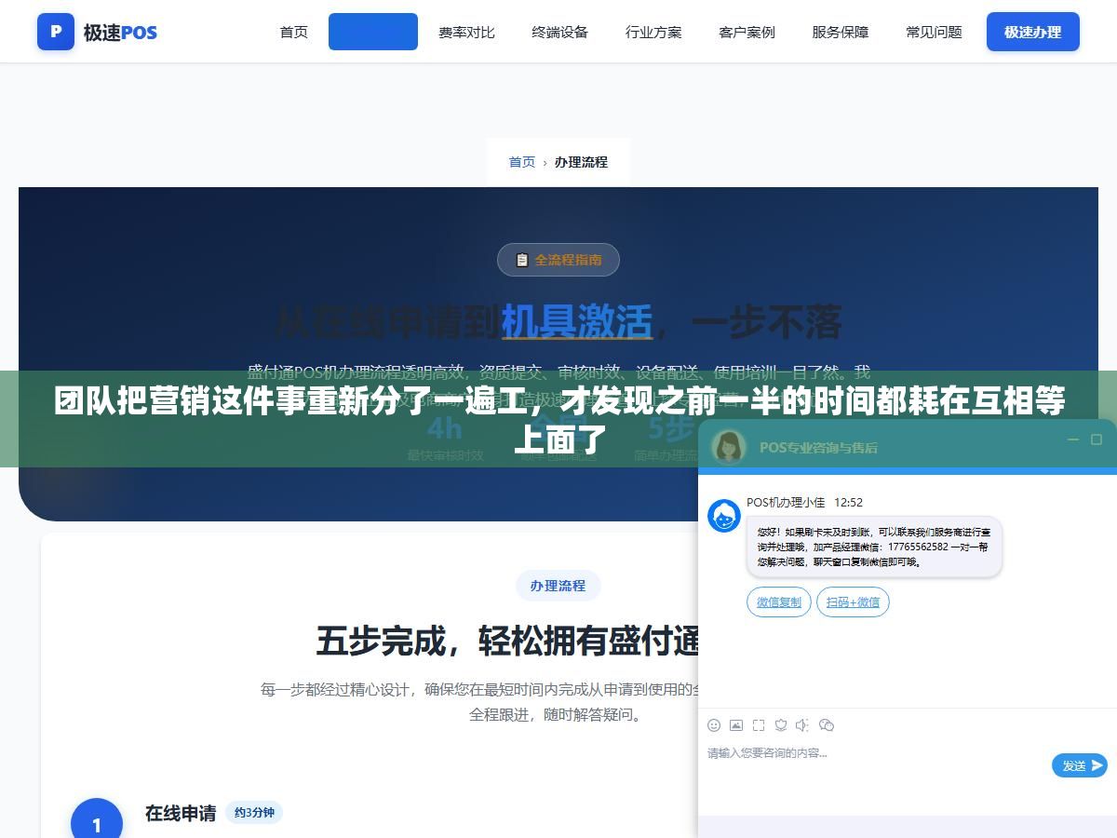Click the POS机办理小佳 12:52 sender label
Image resolution: width=1117 pixels, height=838 pixels.
tap(804, 502)
